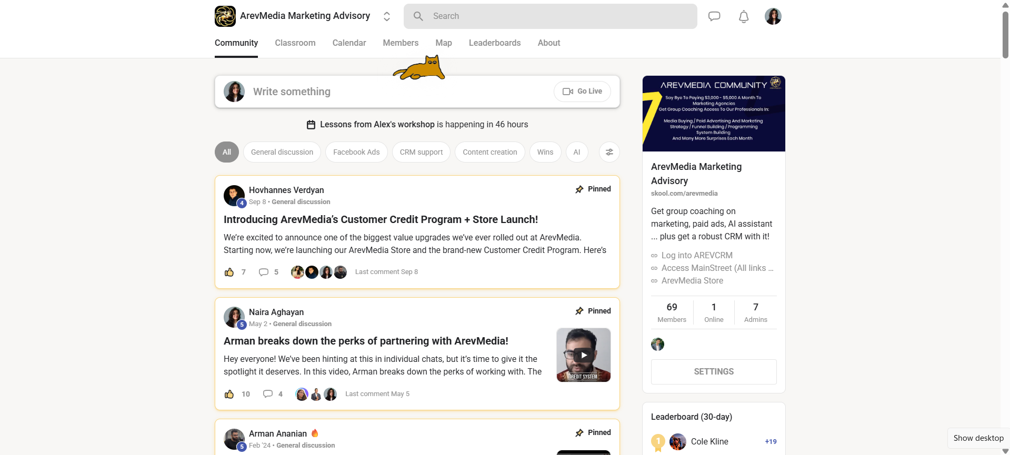Click the Naira Aghayan author name
1010x455 pixels.
(x=276, y=312)
